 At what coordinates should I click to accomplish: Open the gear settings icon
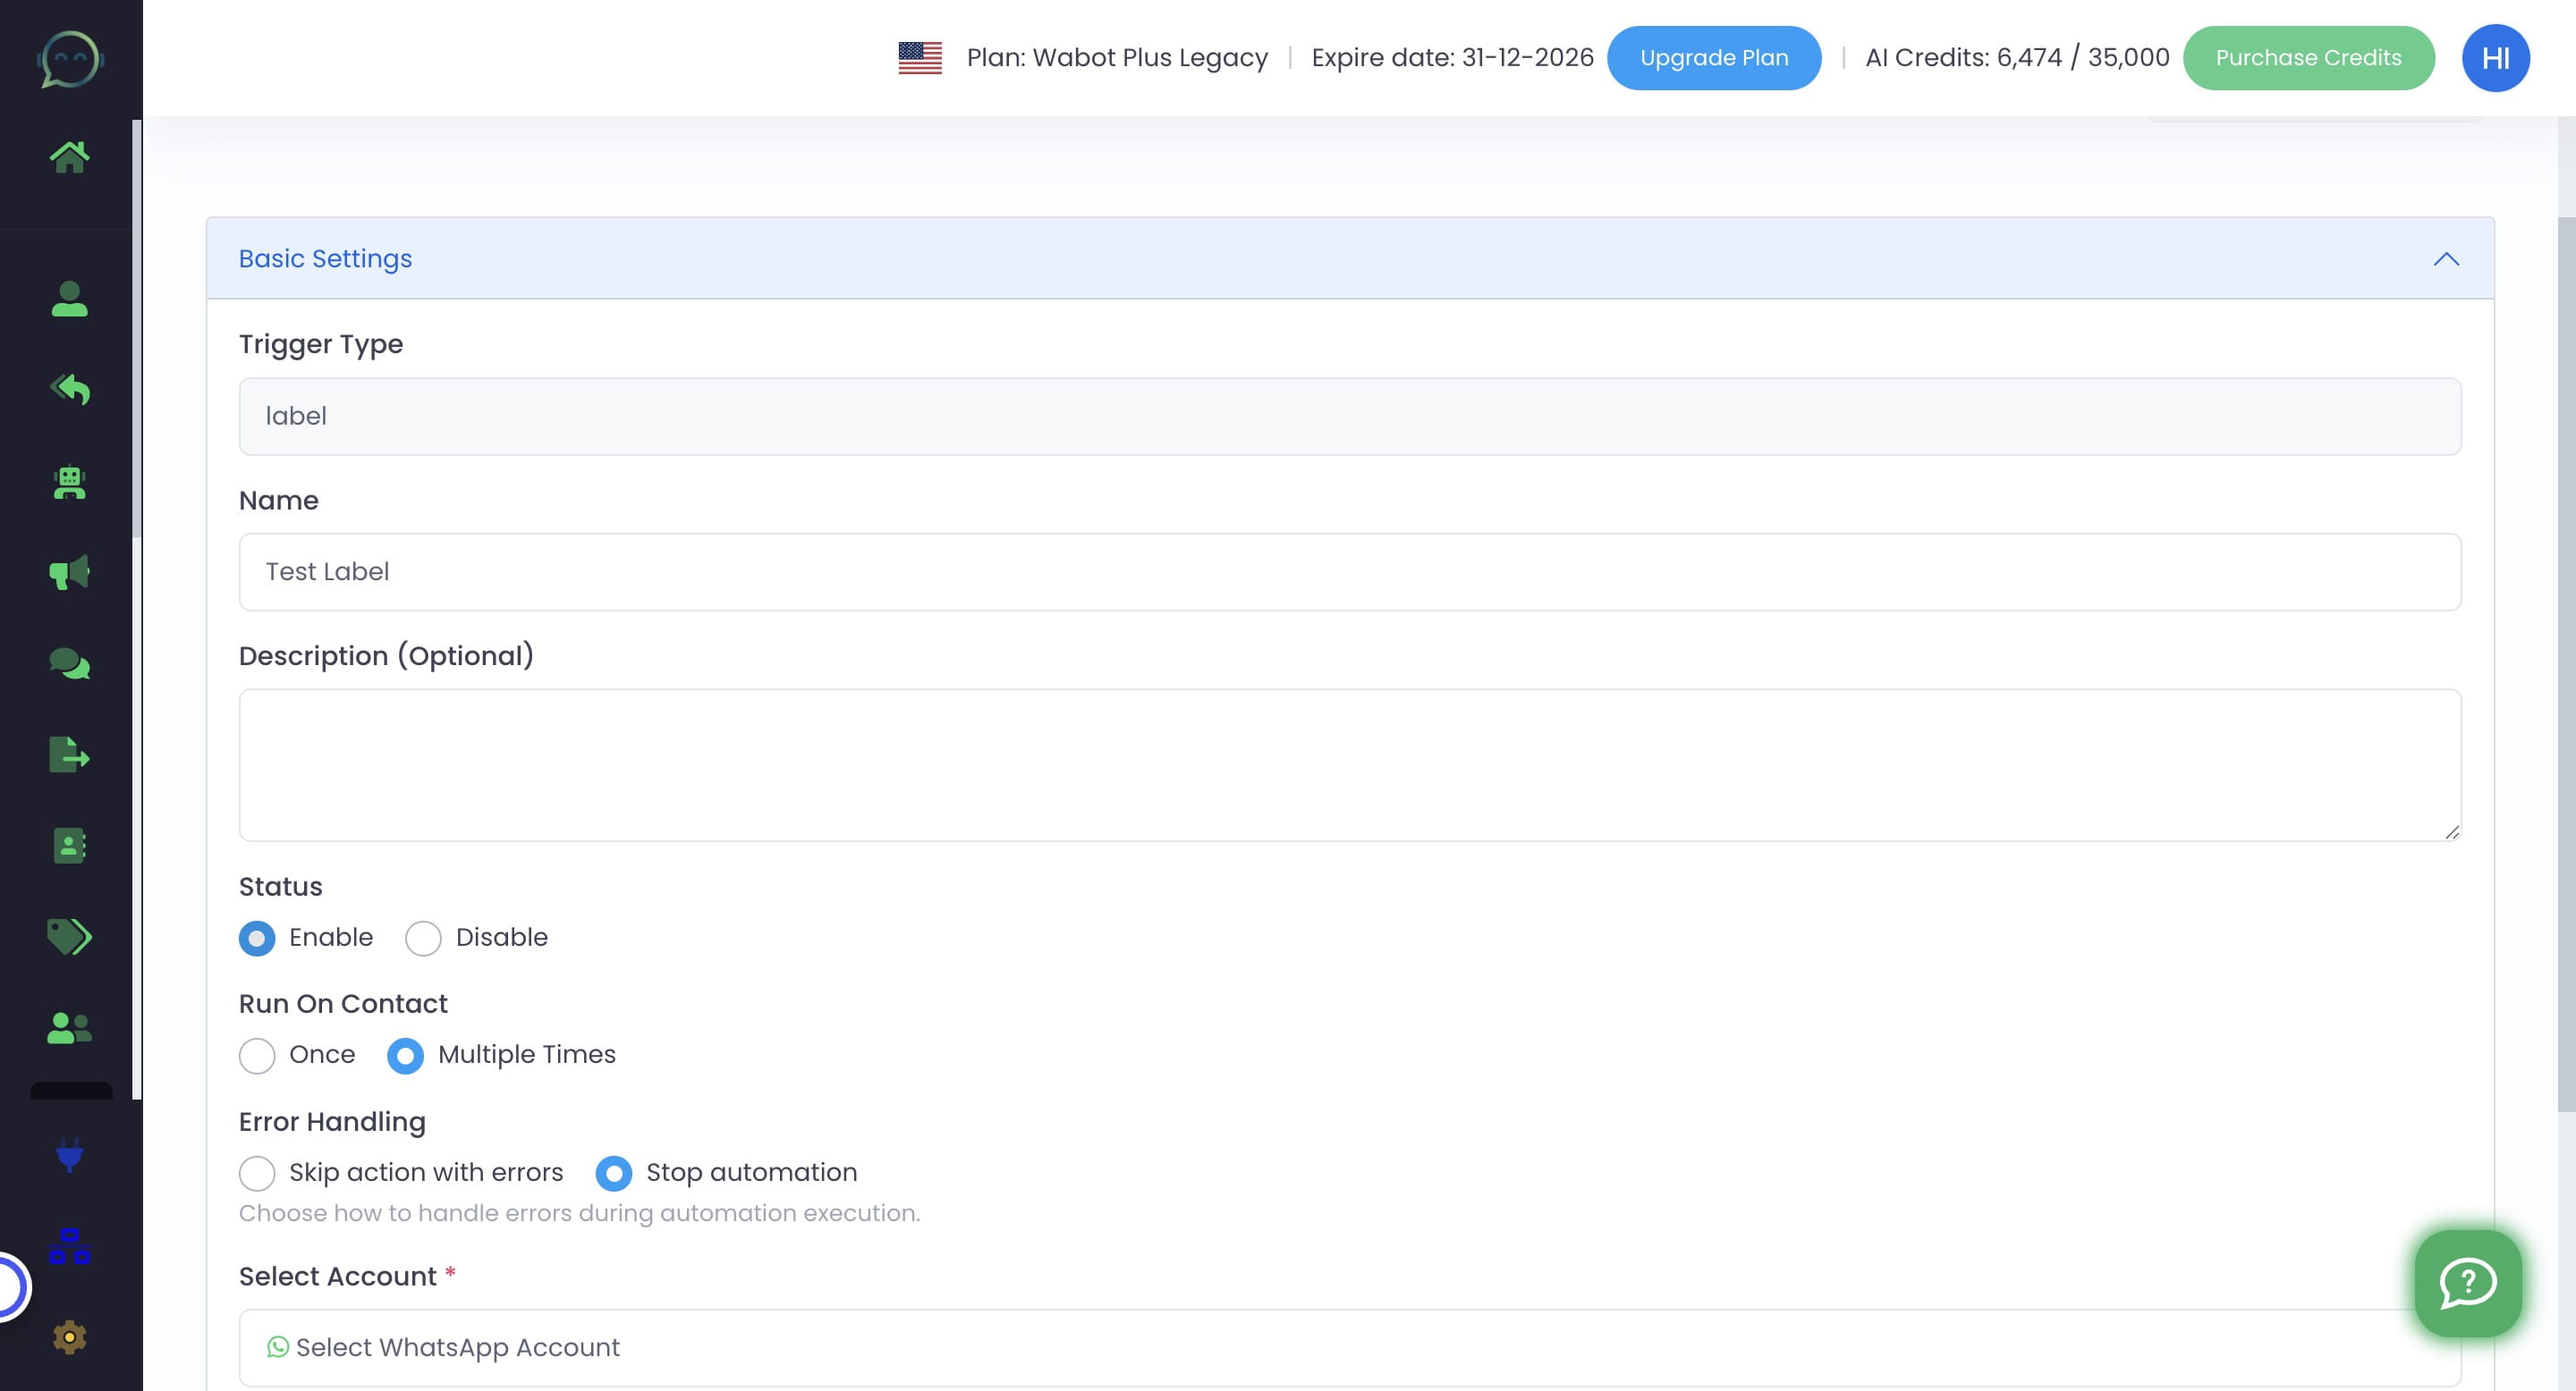tap(69, 1337)
